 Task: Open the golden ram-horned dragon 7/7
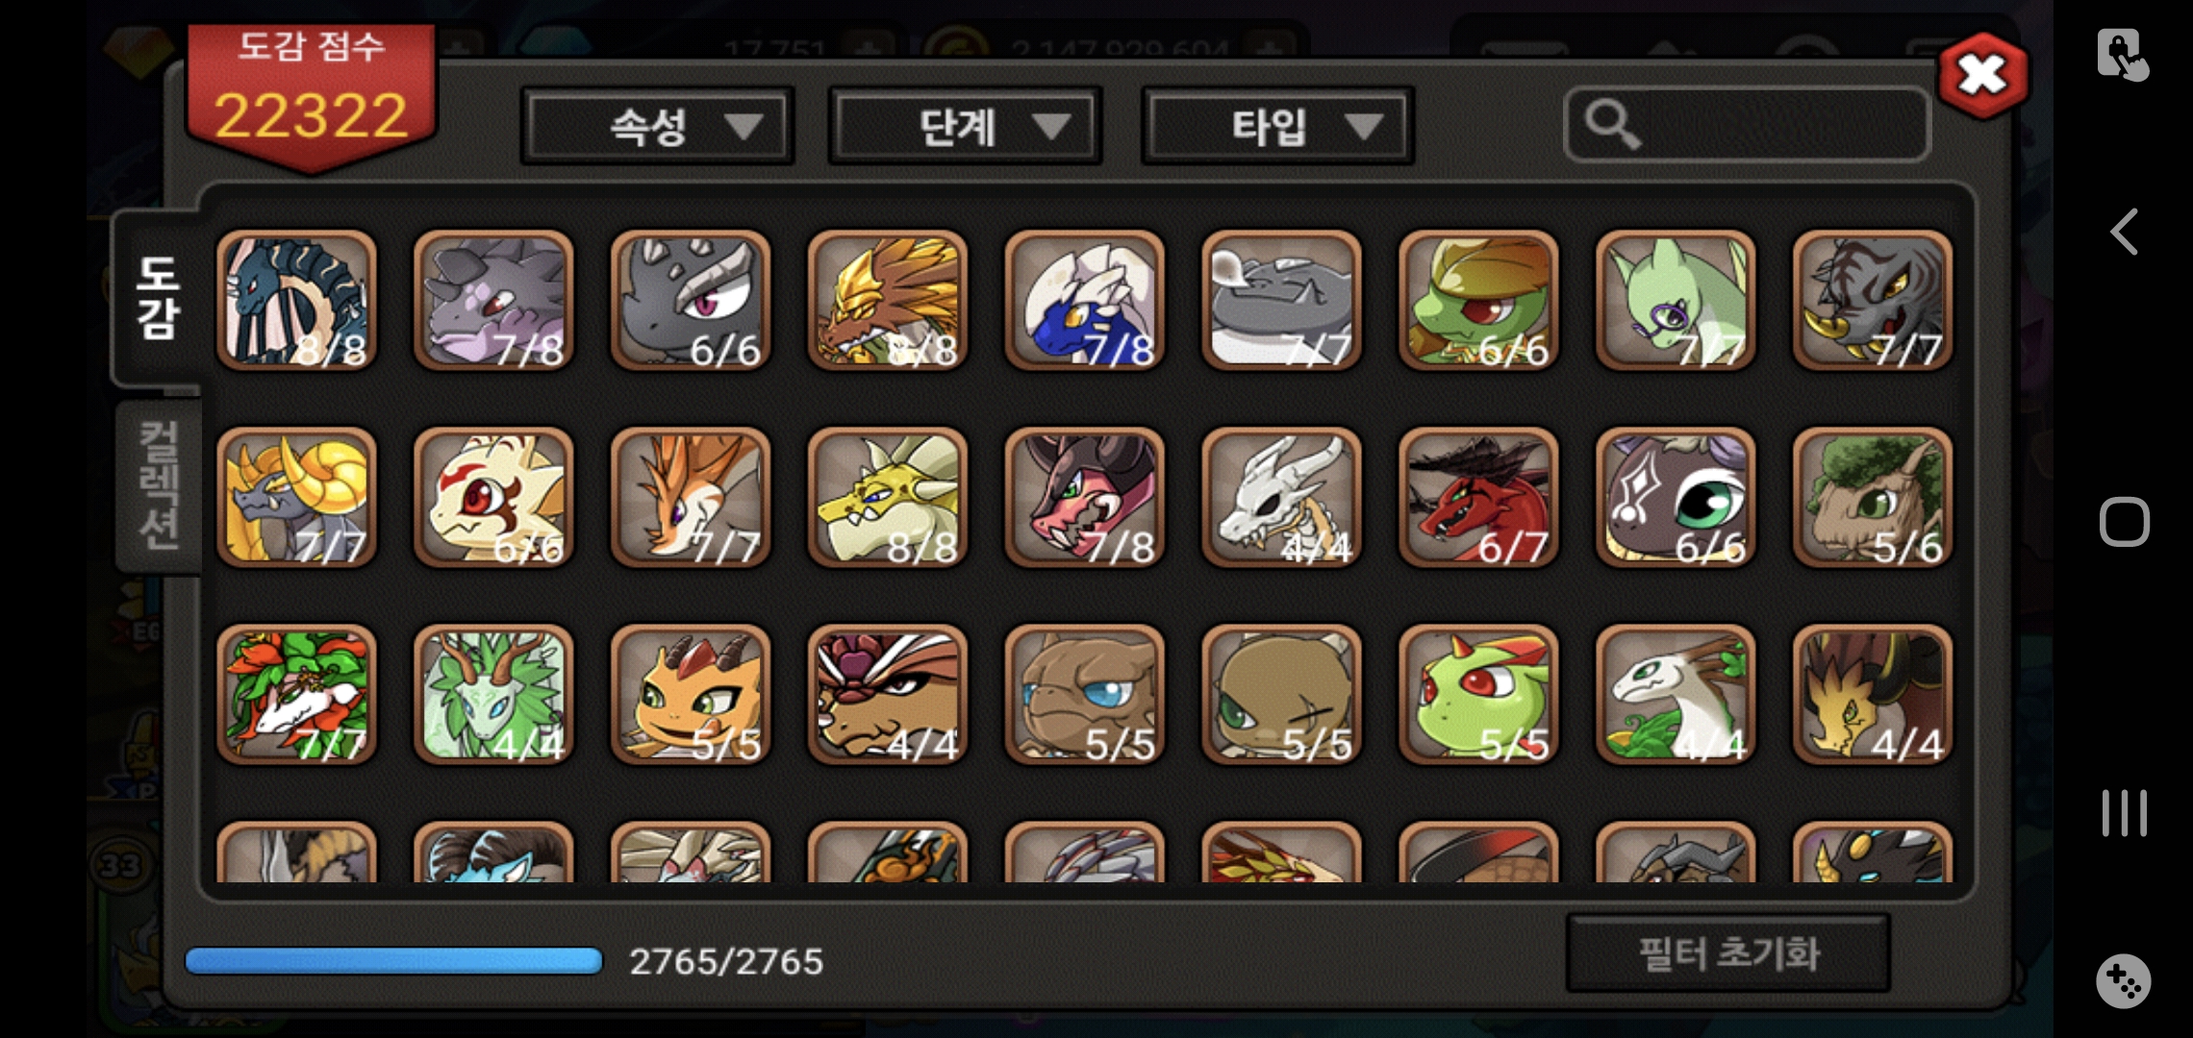(x=296, y=497)
